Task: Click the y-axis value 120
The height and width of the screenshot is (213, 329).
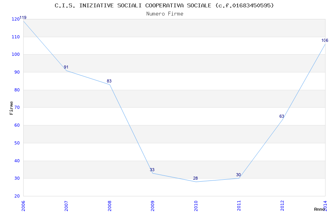Action: click(15, 19)
